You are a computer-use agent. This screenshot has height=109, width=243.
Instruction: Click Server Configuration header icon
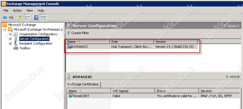coord(69,26)
